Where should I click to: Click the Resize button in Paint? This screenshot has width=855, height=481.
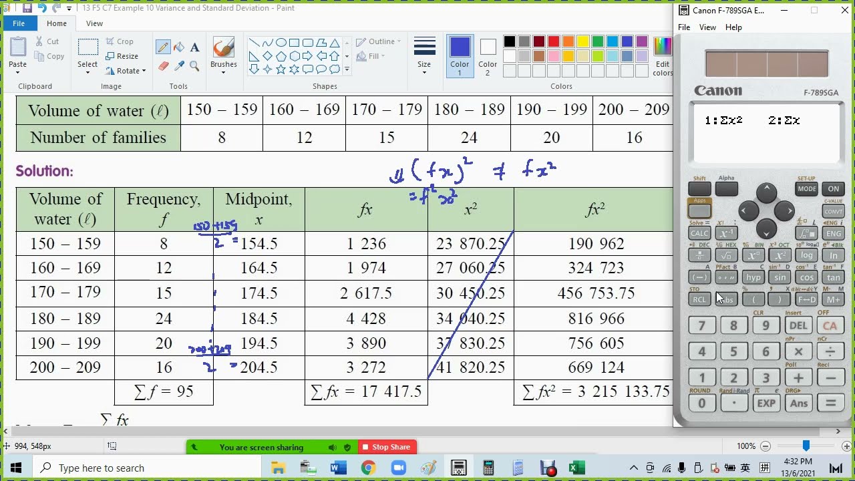click(122, 56)
